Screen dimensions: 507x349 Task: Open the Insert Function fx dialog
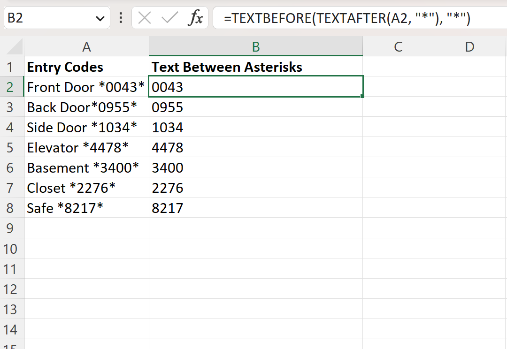click(195, 18)
